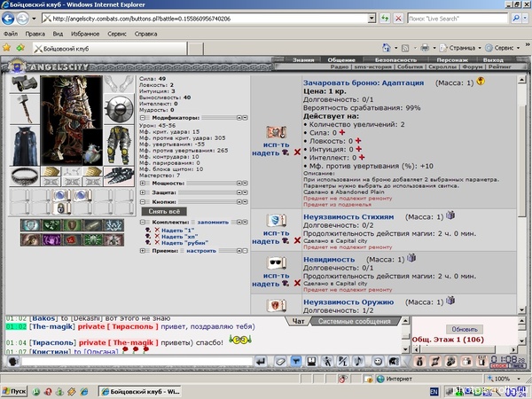
Task: Click the Зачаровать броню scroll icon
Action: click(x=277, y=132)
